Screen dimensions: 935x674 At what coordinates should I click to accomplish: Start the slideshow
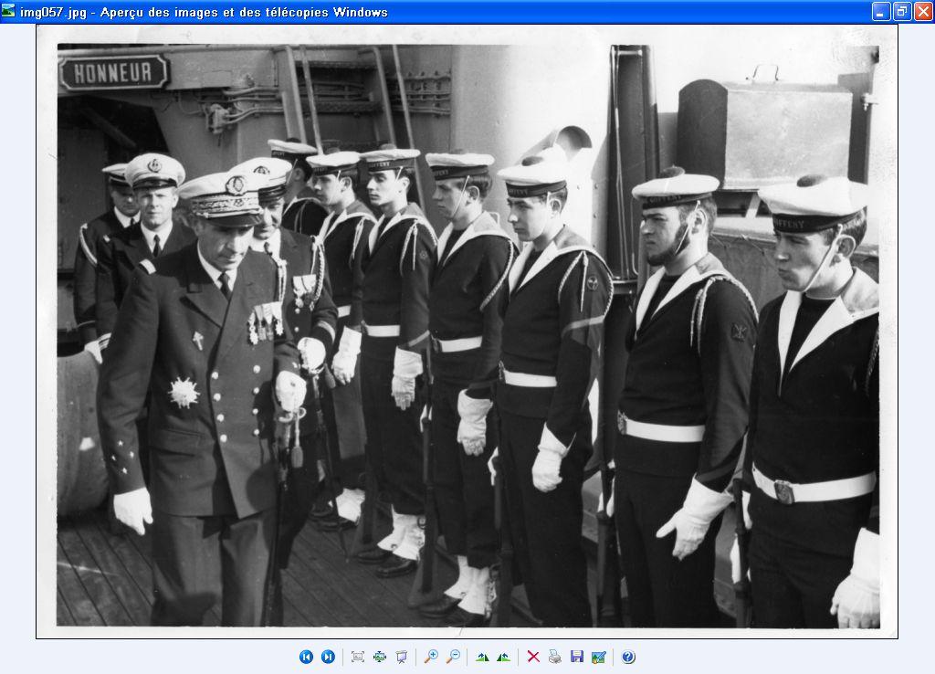click(401, 657)
